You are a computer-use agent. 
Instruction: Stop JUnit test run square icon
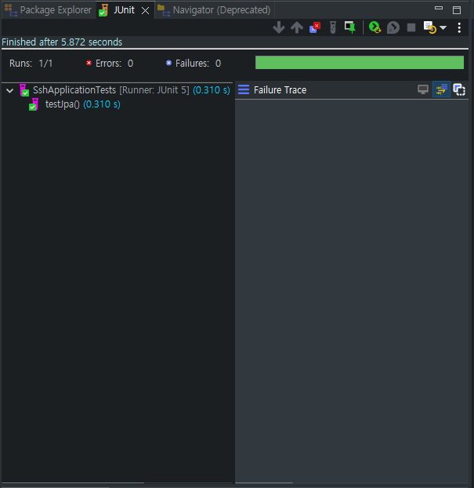click(x=411, y=27)
